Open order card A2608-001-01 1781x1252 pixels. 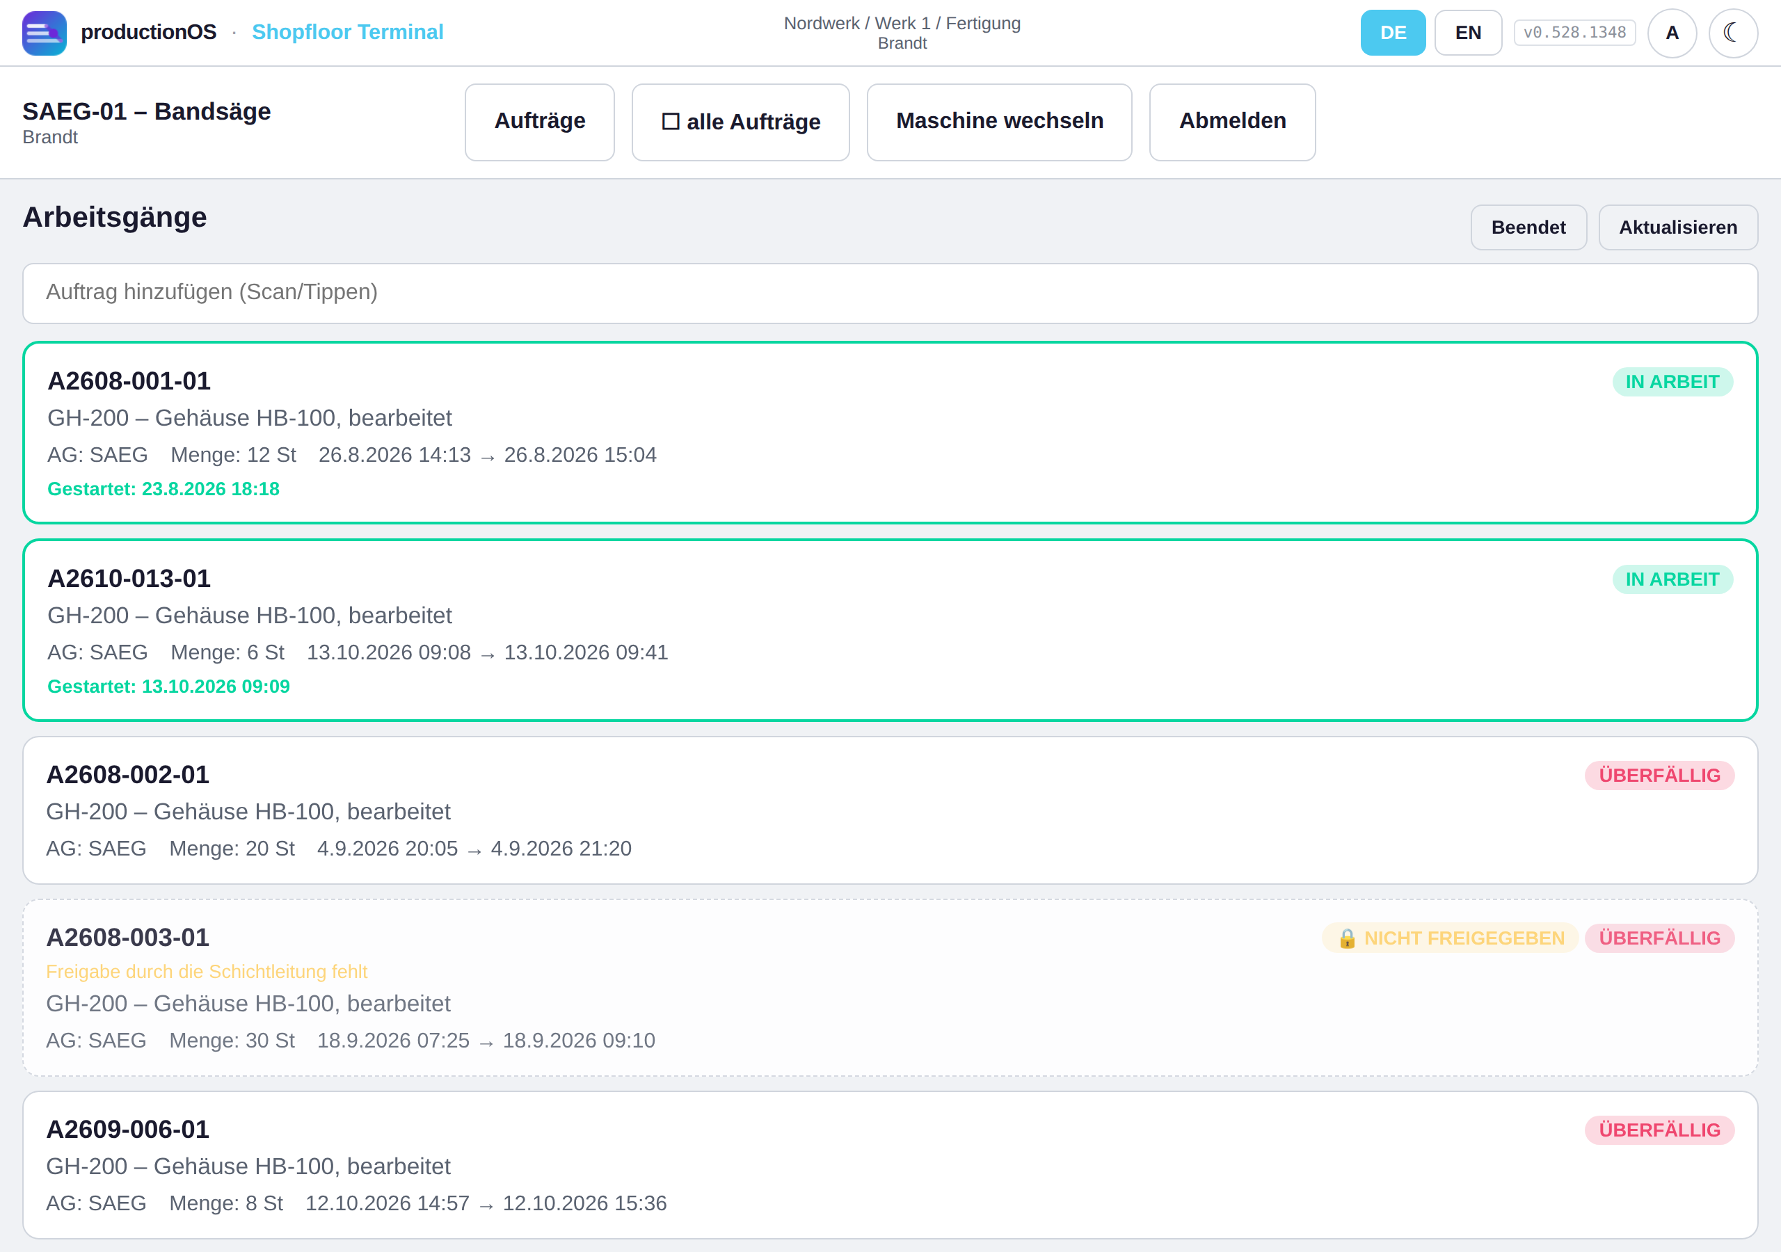pos(890,432)
